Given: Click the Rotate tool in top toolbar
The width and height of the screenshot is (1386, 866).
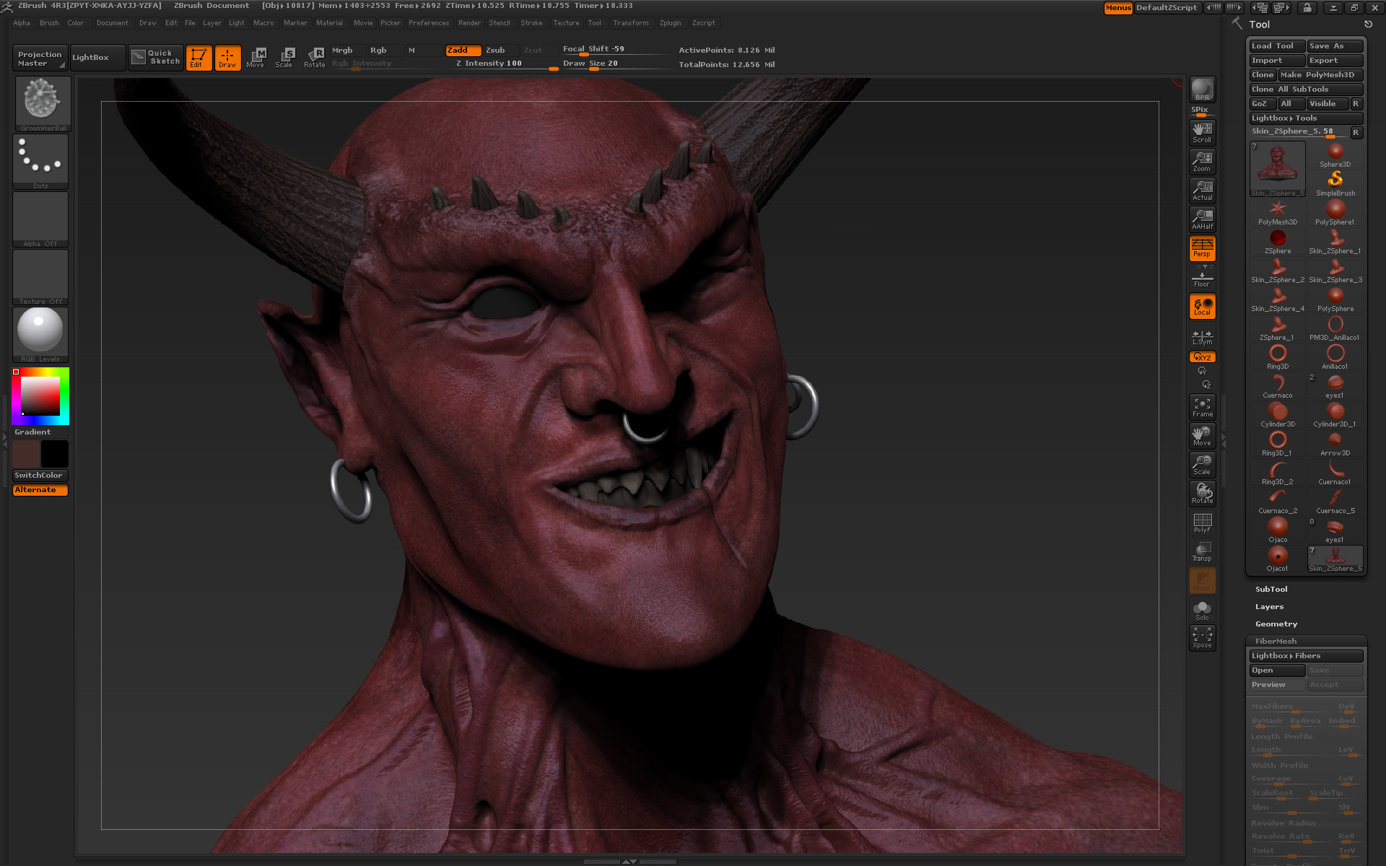Looking at the screenshot, I should coord(315,57).
